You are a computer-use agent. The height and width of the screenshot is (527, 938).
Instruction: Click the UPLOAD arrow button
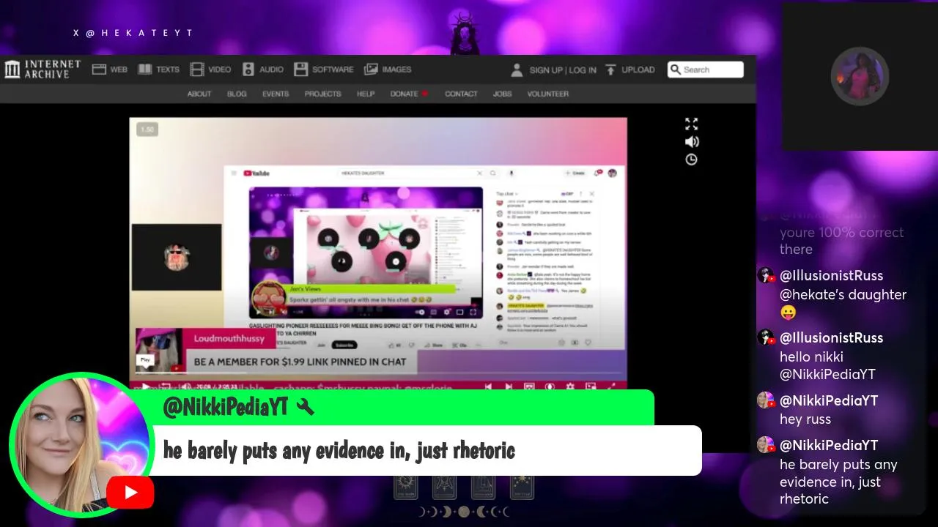click(629, 70)
